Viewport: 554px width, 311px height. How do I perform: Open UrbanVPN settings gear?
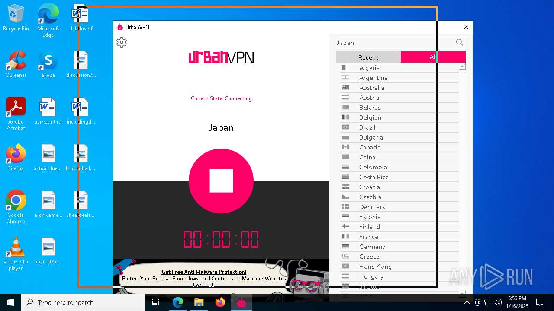122,42
